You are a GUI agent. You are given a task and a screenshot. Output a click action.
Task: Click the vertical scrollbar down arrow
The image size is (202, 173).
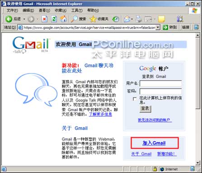197,163
